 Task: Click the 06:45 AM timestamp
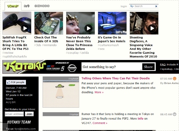(166, 114)
